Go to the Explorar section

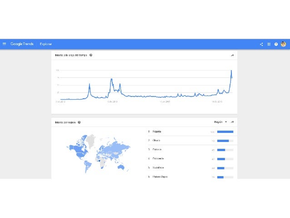[46, 44]
